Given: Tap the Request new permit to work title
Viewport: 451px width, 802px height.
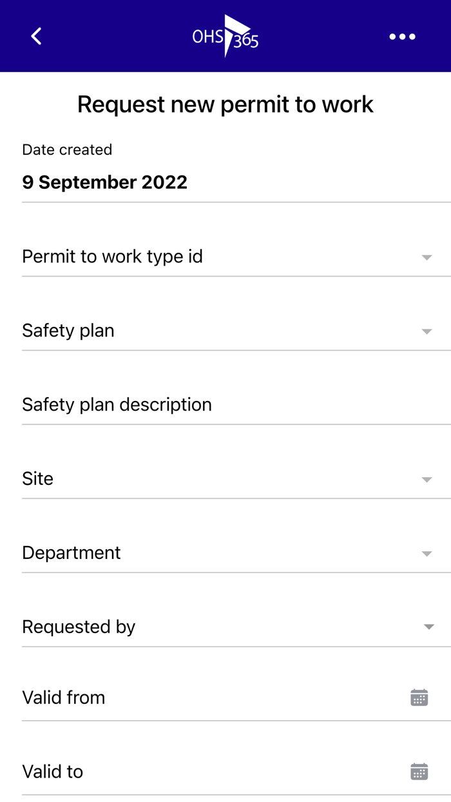Looking at the screenshot, I should click(225, 104).
